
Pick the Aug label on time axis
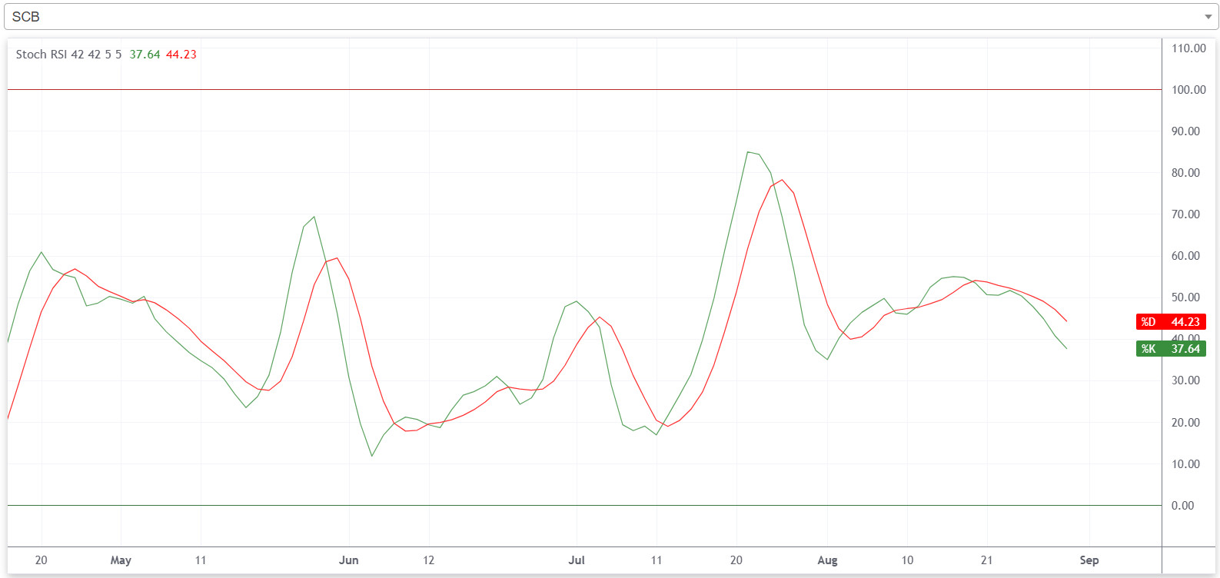point(827,560)
